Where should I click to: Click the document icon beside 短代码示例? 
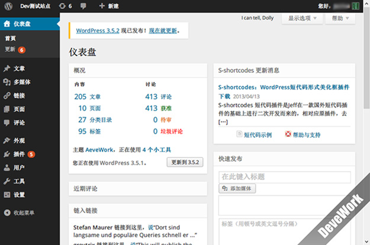[x=239, y=134]
